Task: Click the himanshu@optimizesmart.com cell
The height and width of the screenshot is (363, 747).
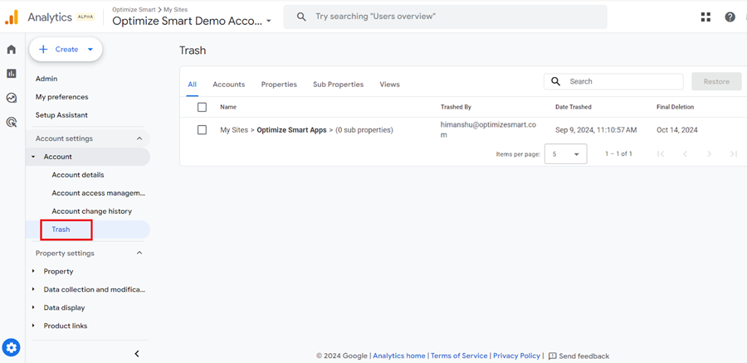Action: (488, 130)
